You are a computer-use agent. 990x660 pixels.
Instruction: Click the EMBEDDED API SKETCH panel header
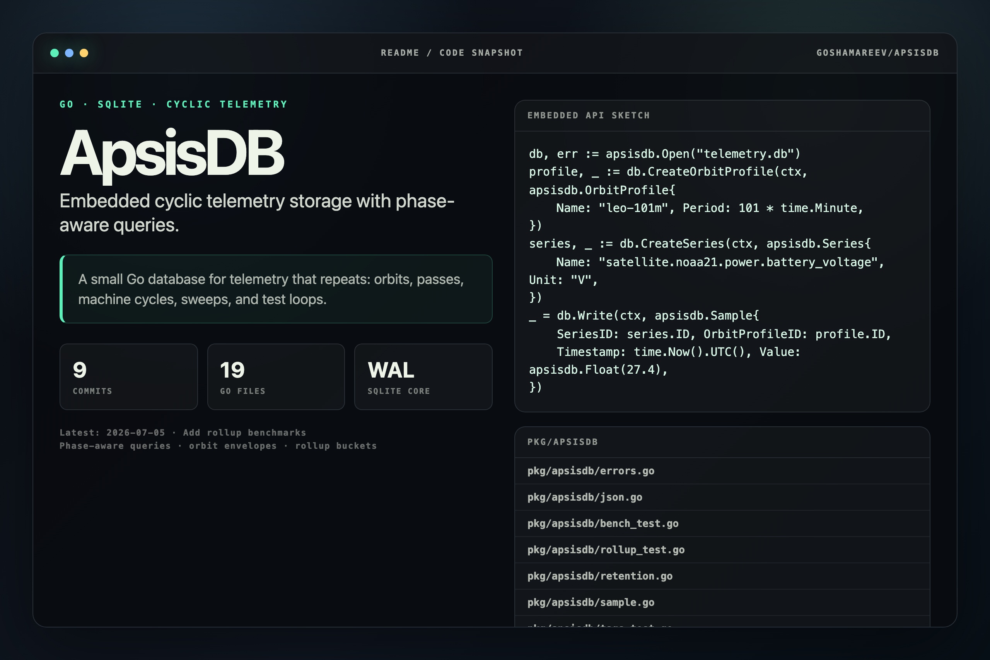click(x=722, y=116)
